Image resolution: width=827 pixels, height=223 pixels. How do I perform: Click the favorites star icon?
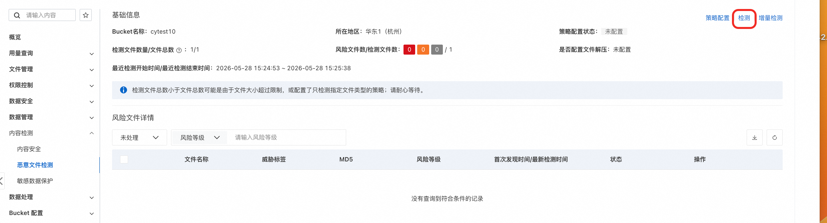point(86,15)
